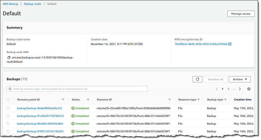Viewport: 261px width, 140px height.
Task: Click Resource ID cell in backup-06ed6cc40b403a8b4 row
Action: click(x=133, y=124)
